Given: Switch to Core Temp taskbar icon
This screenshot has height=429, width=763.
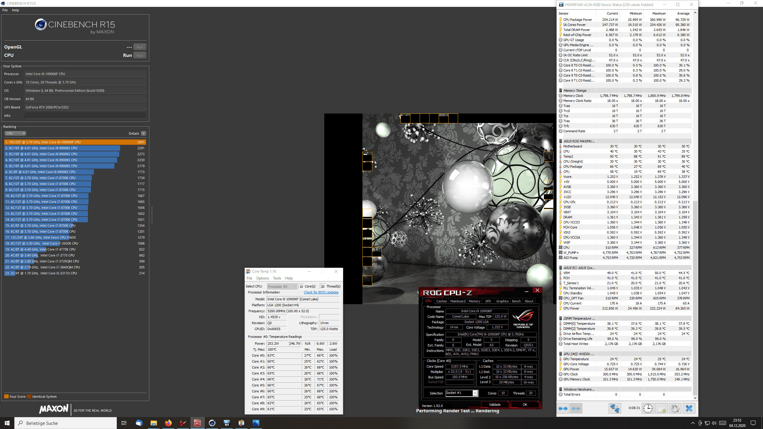Looking at the screenshot, I should (x=241, y=423).
